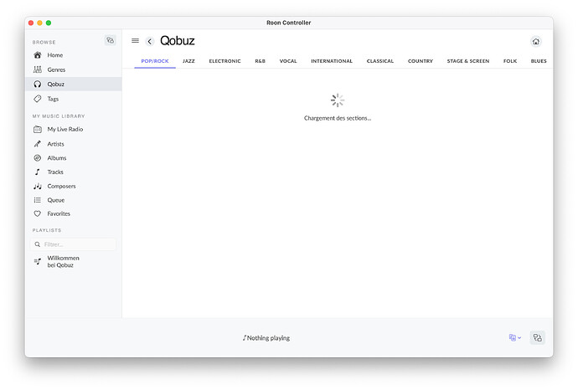This screenshot has height=390, width=578.
Task: Open the purple dropdown in the playback bar
Action: coord(515,338)
